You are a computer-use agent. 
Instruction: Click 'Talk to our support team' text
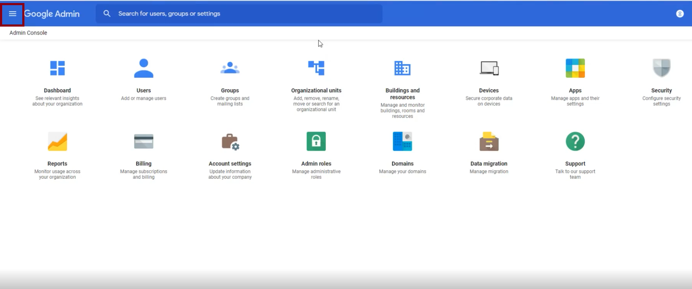click(575, 174)
